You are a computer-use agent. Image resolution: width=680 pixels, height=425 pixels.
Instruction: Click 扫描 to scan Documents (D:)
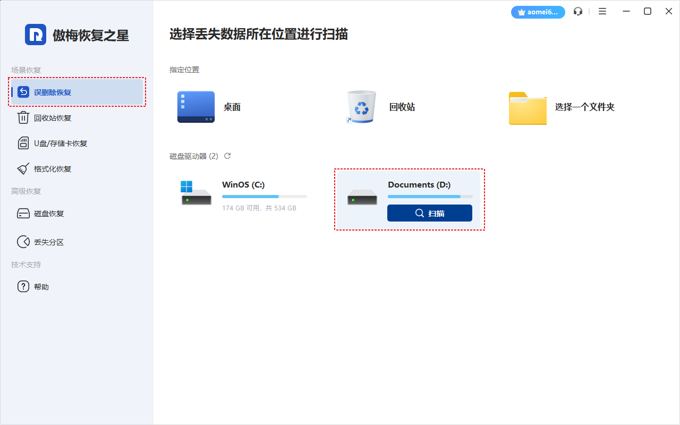[x=429, y=212]
